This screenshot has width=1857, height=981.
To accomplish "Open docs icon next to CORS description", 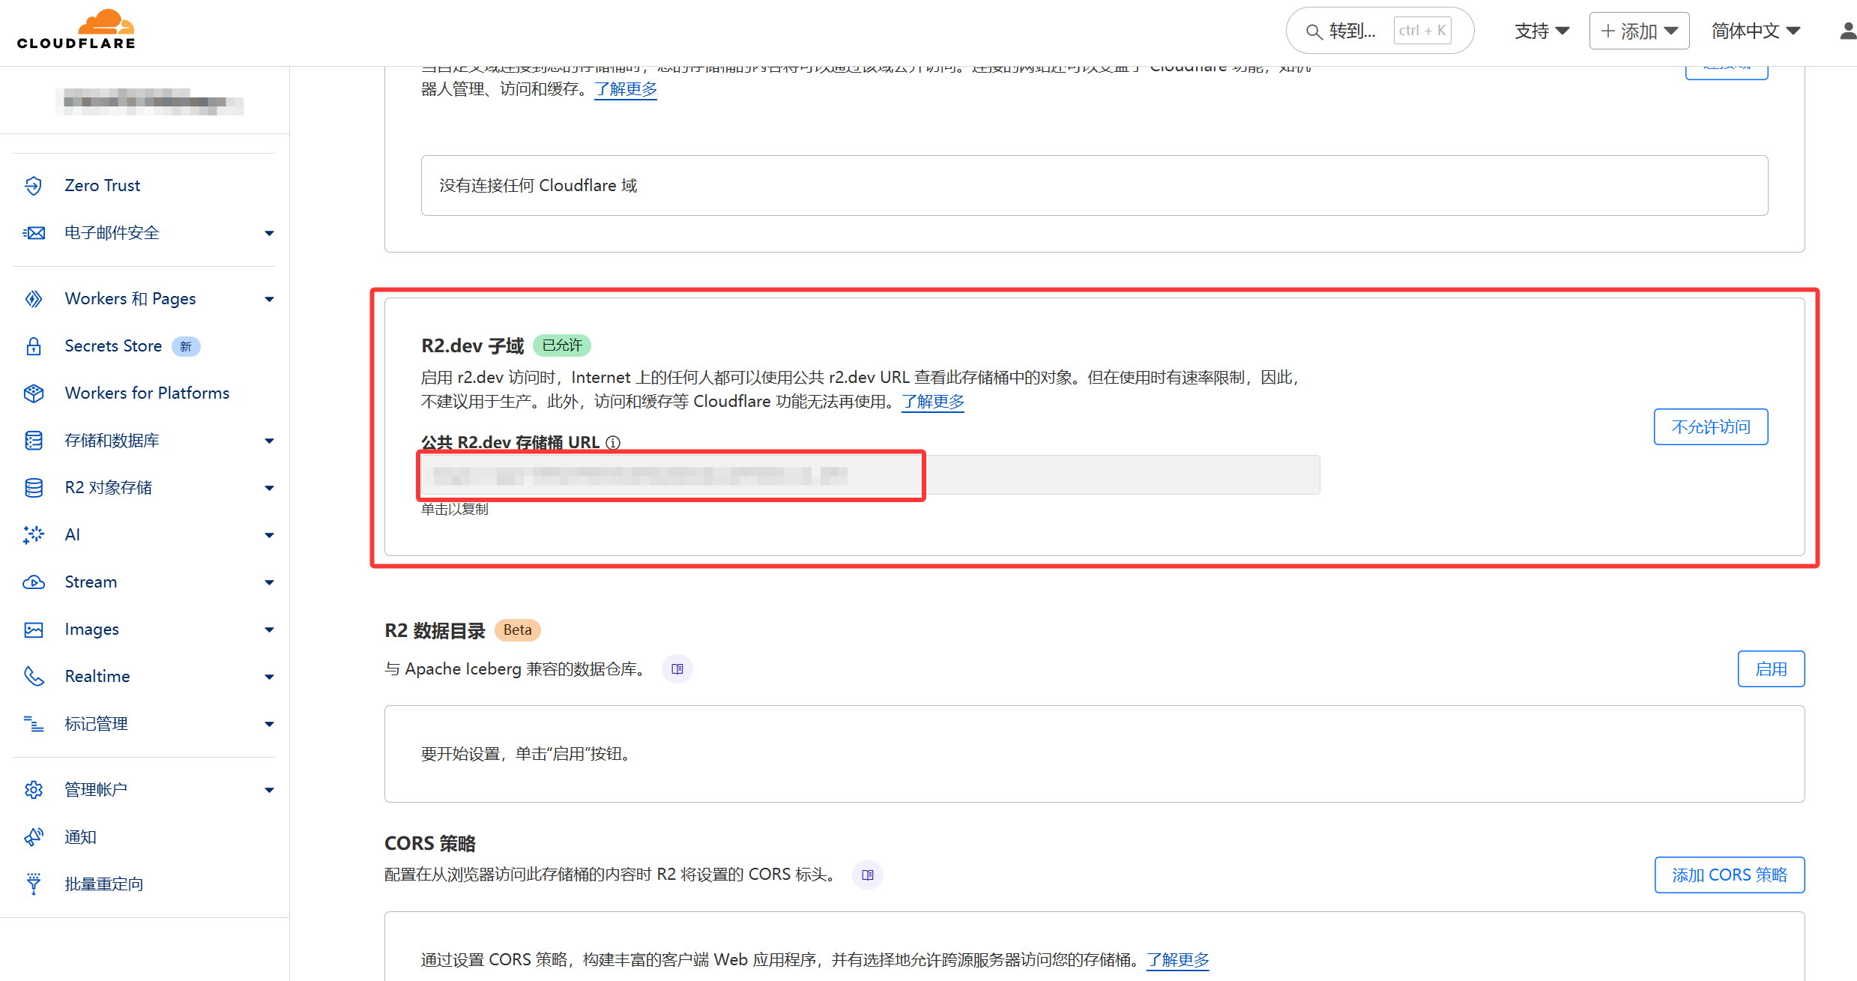I will [x=868, y=875].
